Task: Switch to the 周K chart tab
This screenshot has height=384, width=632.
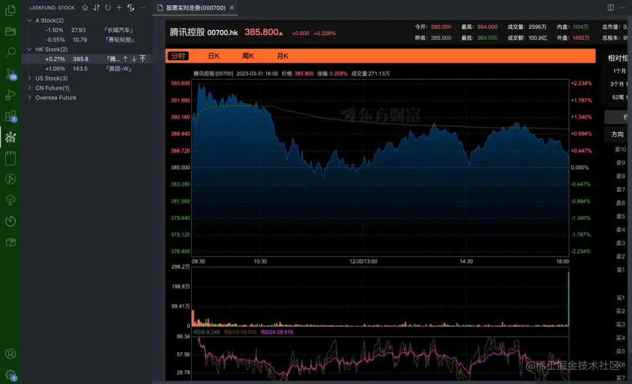Action: tap(248, 56)
